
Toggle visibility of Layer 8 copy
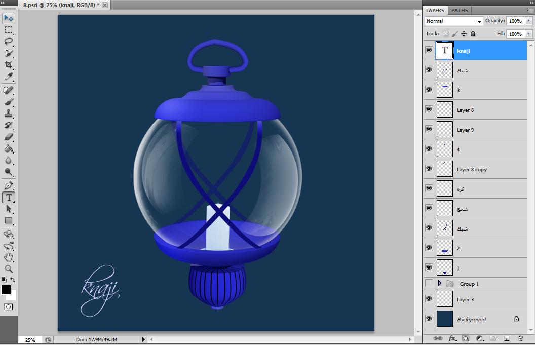(429, 169)
